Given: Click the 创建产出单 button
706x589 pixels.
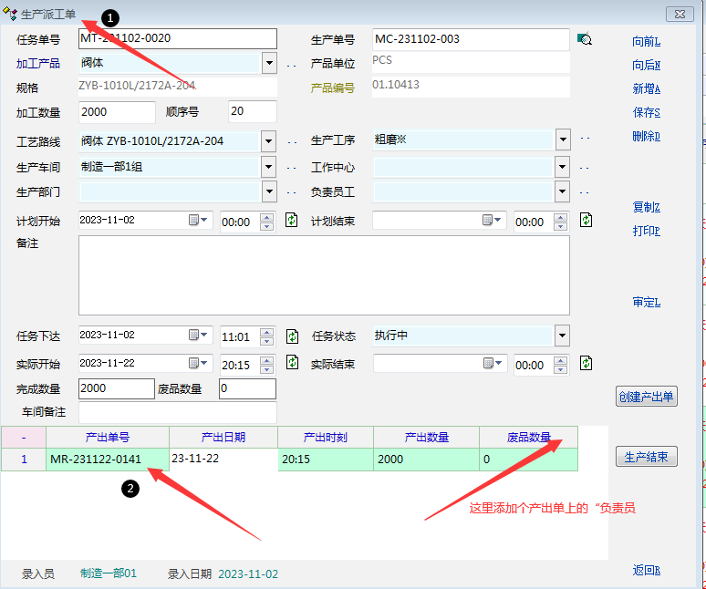Looking at the screenshot, I should point(646,397).
